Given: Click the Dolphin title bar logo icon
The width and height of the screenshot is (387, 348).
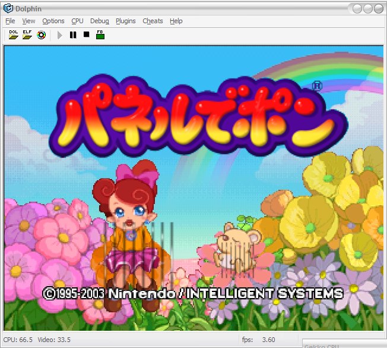Looking at the screenshot, I should 8,8.
